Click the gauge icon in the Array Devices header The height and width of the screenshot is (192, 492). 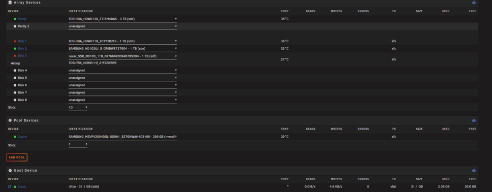pyautogui.click(x=474, y=2)
